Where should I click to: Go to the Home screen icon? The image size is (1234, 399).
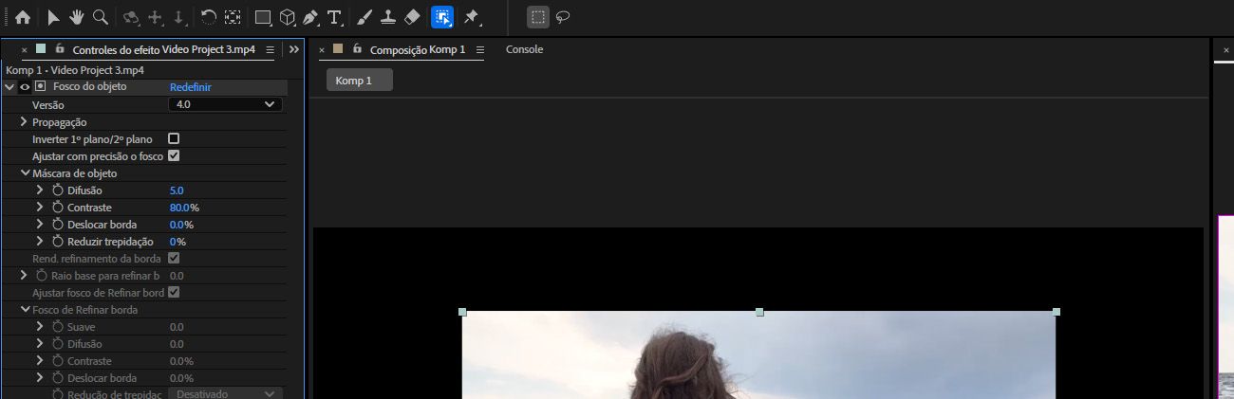23,17
